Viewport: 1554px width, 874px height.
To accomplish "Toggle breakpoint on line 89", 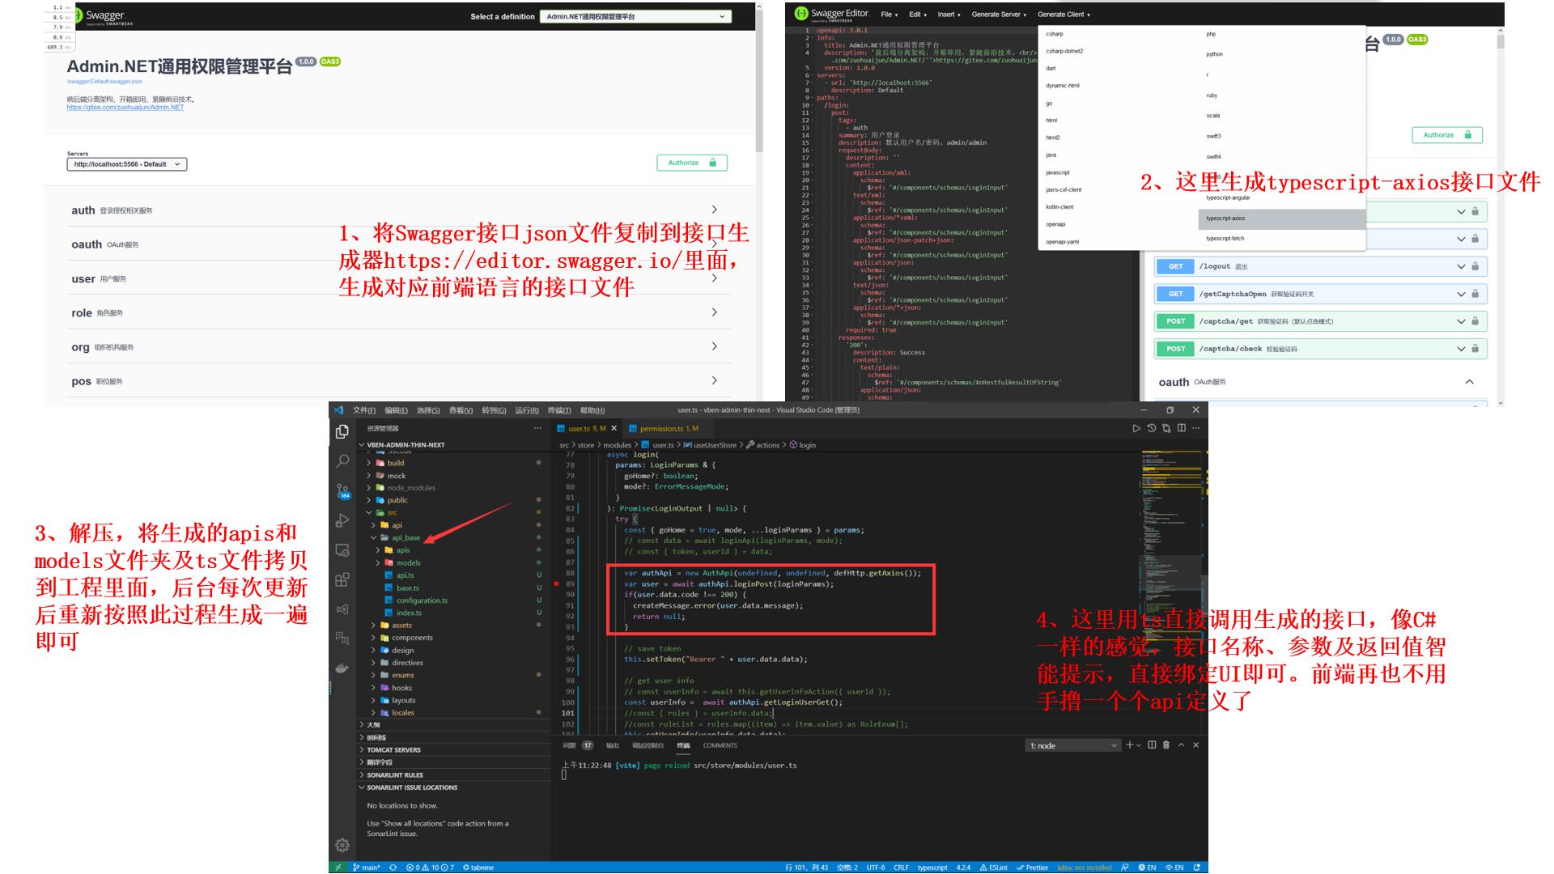I will coord(557,583).
